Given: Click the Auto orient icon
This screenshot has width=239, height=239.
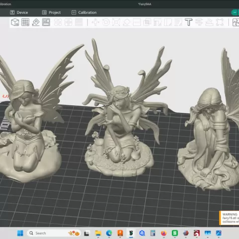Looking at the screenshot, I should (x=36, y=22).
